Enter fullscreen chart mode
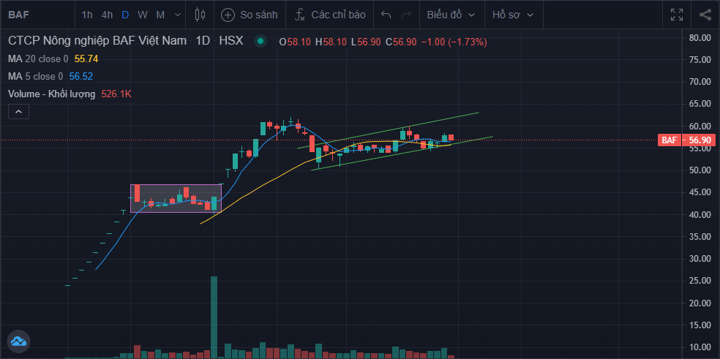720x359 pixels. [x=677, y=15]
